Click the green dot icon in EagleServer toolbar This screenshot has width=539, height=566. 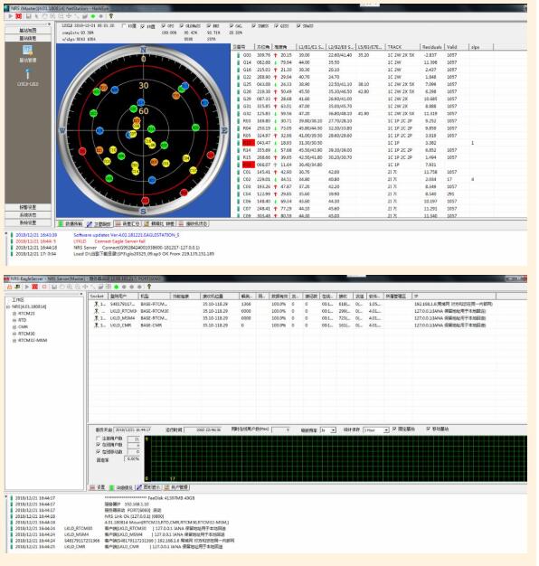point(117,287)
